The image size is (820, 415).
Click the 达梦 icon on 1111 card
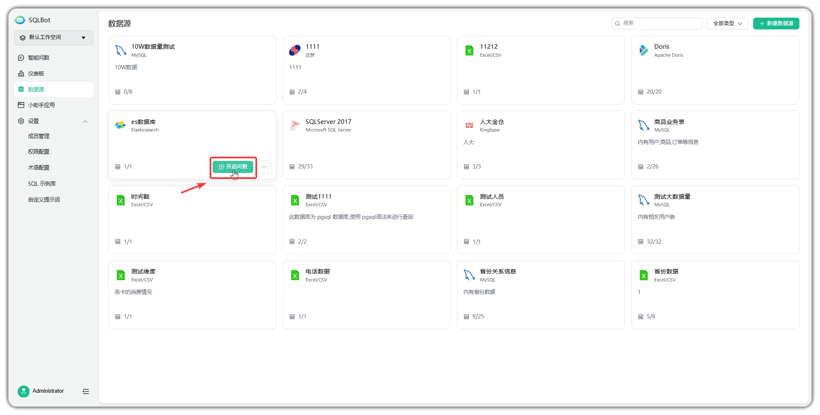click(x=295, y=50)
